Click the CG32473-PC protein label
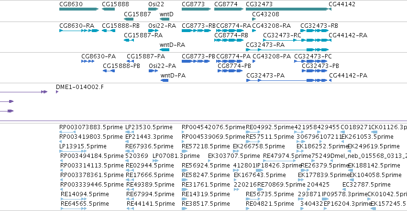Viewport: 407px width, 211px height. pos(313,56)
